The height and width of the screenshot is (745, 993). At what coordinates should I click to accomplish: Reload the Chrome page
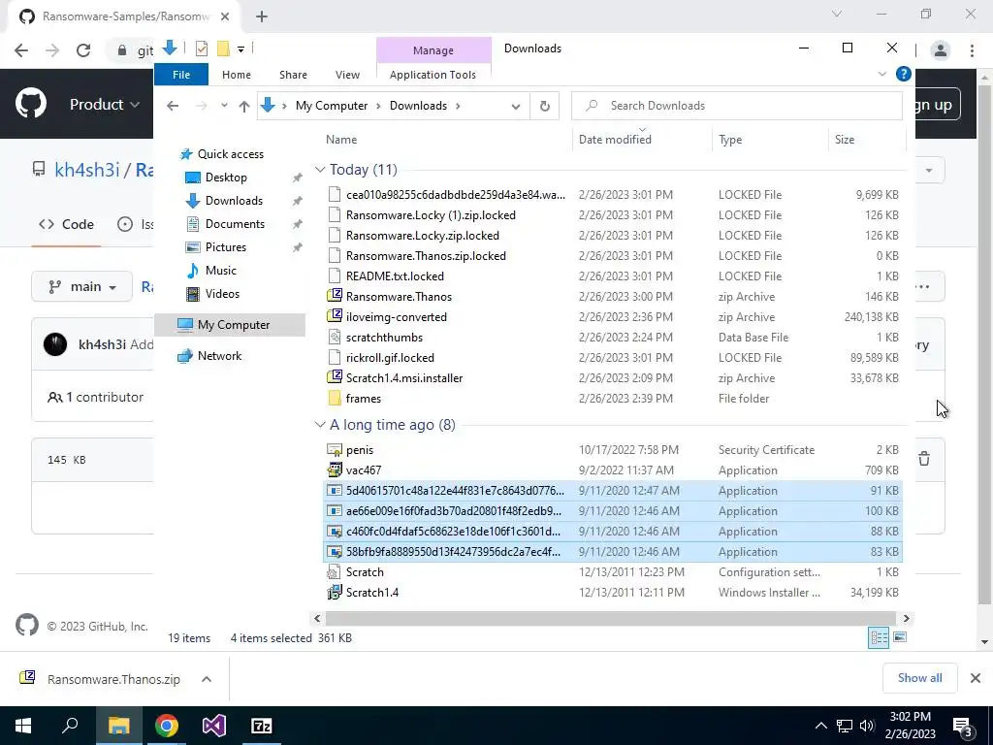pos(83,50)
